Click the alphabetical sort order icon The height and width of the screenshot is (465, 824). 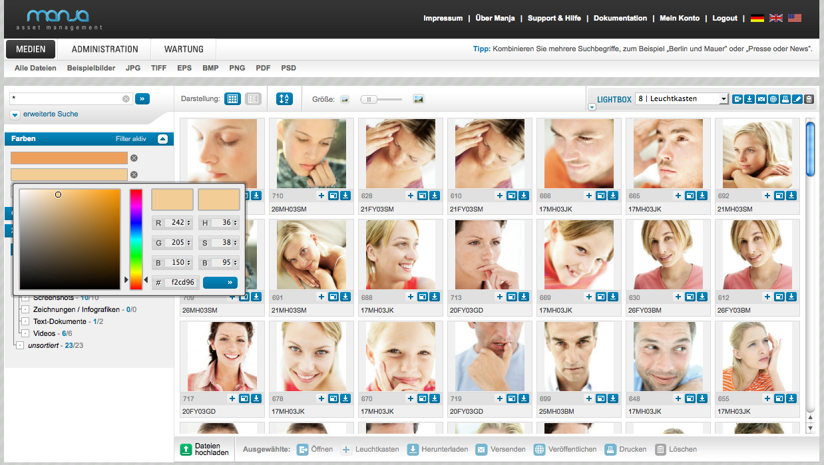[284, 99]
